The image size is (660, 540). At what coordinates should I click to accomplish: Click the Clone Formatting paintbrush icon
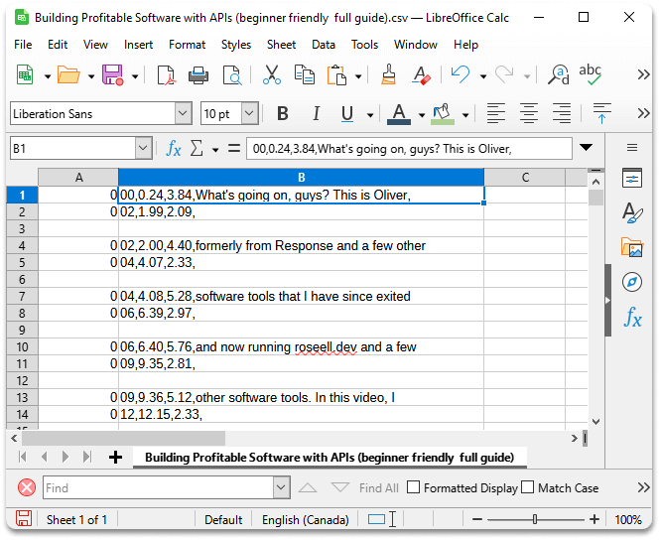[390, 75]
